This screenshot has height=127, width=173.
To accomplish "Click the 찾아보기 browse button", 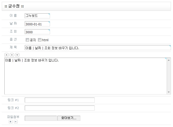I will 69,118.
